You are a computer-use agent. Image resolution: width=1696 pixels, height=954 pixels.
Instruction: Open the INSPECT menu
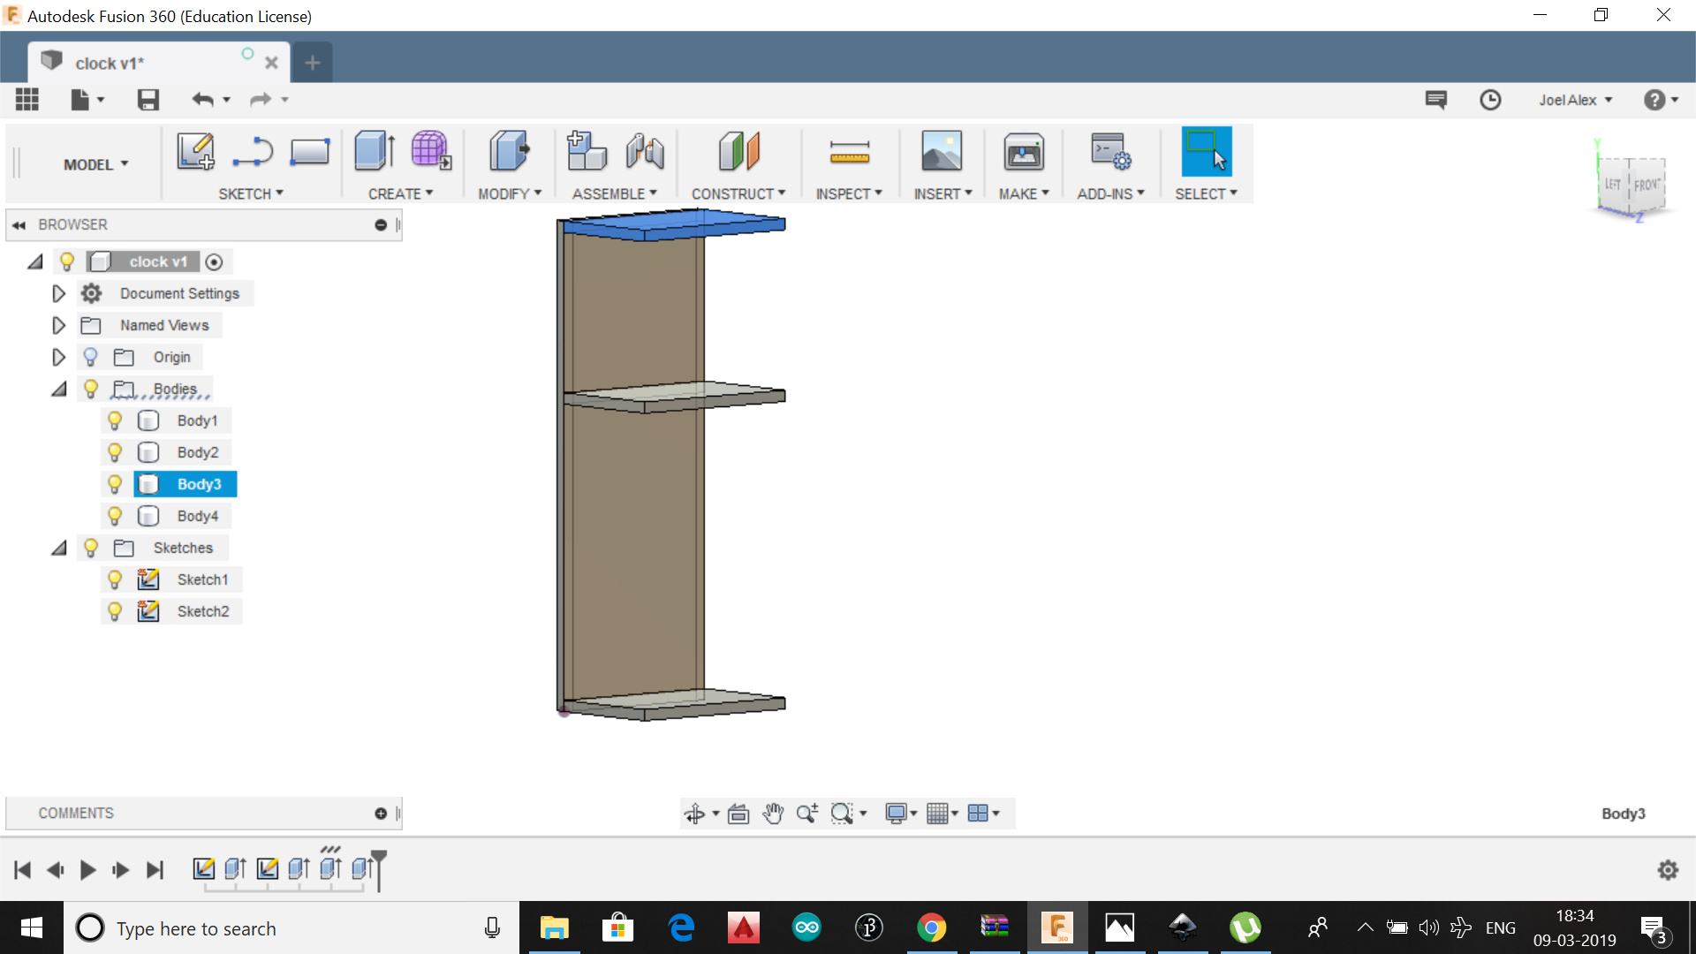pos(848,193)
